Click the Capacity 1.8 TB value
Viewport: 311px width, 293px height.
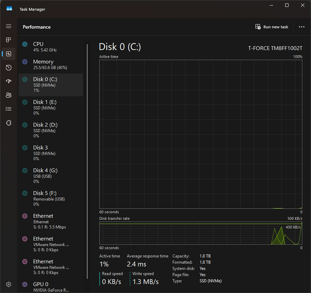click(x=205, y=256)
